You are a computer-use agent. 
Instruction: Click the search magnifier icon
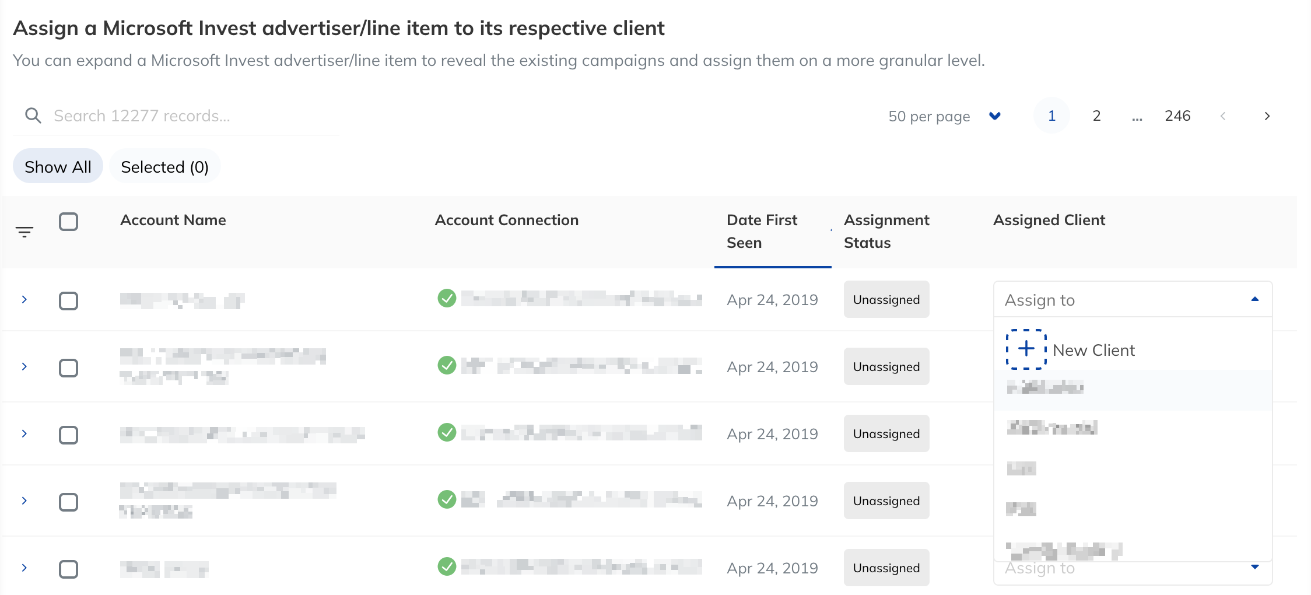pos(33,116)
